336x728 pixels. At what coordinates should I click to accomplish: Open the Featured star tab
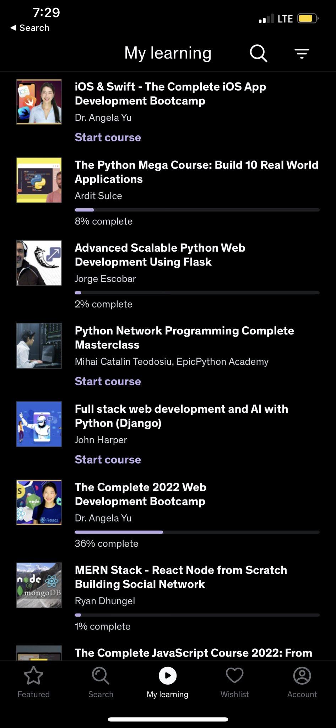click(x=33, y=682)
